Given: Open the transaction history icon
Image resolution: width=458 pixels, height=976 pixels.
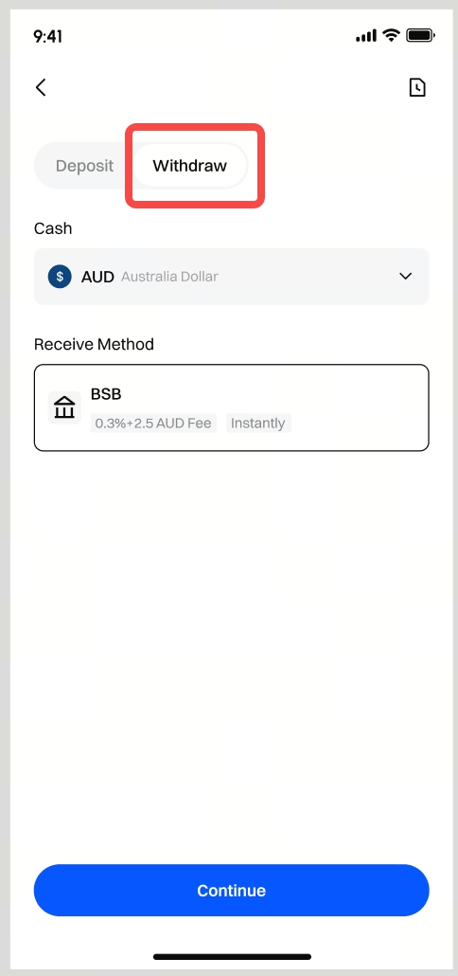Looking at the screenshot, I should tap(417, 88).
